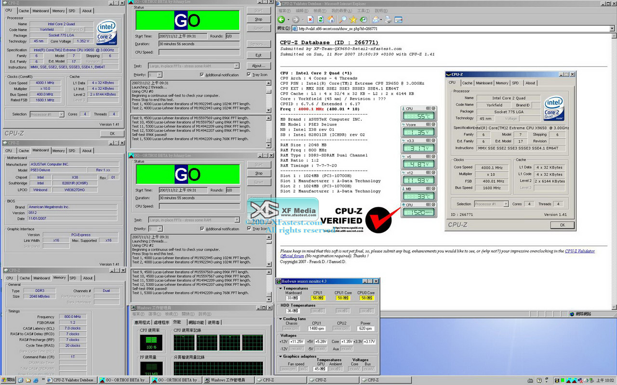This screenshot has height=385, width=617.
Task: Click the Search magnifier icon in IE toolbar
Action: (342, 20)
